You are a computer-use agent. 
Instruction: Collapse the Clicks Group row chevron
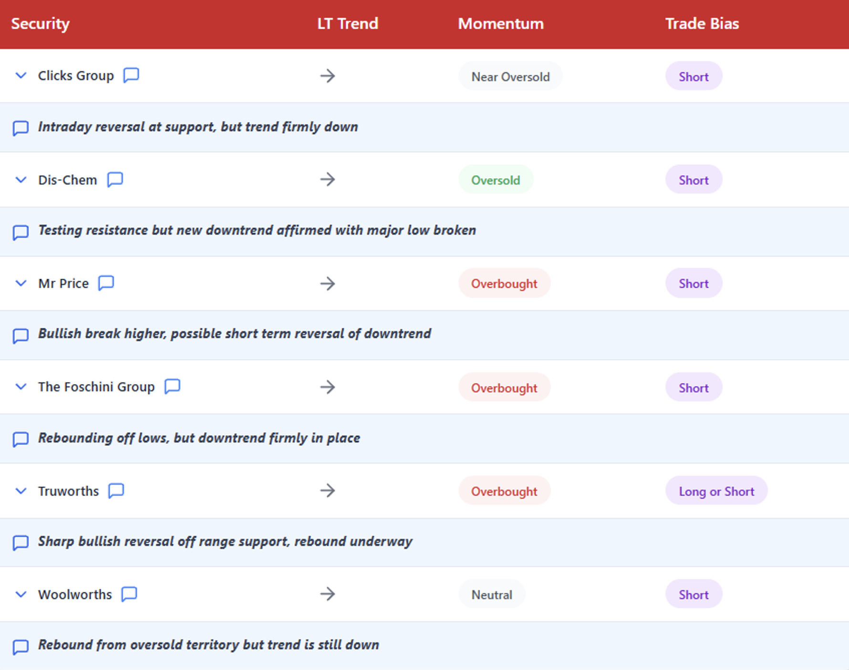click(x=21, y=75)
